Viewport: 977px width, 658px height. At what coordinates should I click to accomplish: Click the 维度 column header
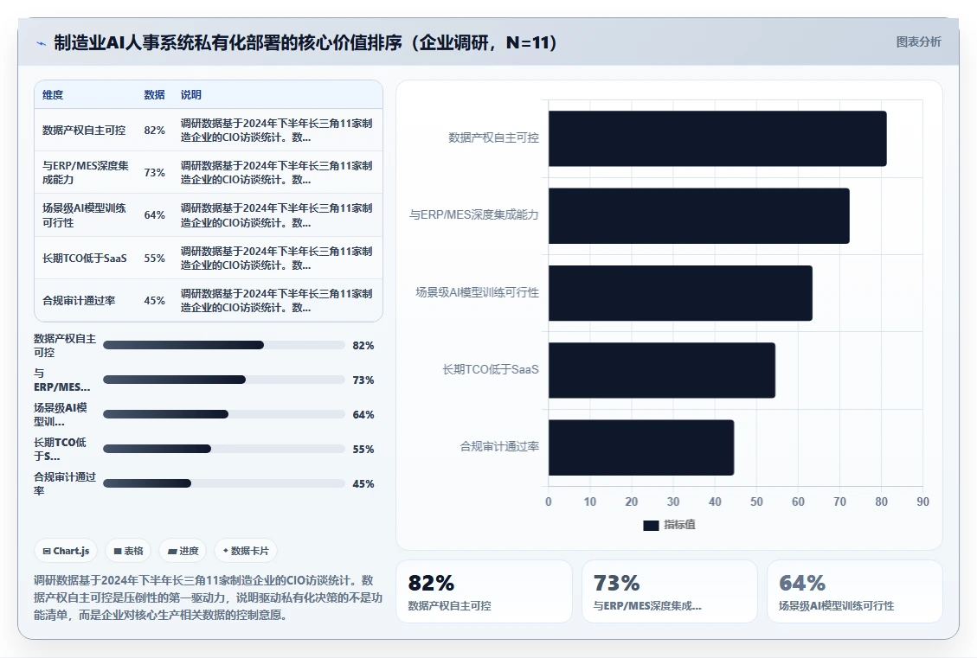[52, 94]
